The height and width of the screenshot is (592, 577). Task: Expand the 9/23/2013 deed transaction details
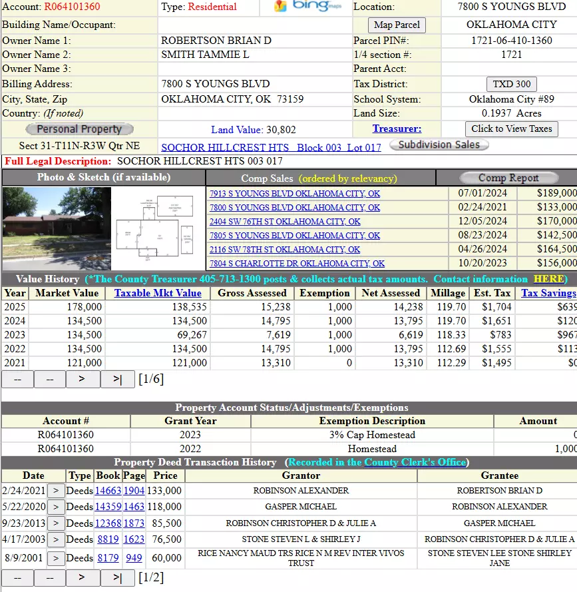(x=57, y=523)
